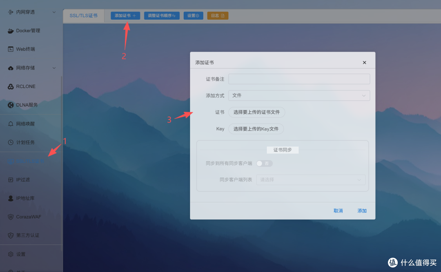
Task: Click 调整证书顺序 button
Action: click(162, 16)
